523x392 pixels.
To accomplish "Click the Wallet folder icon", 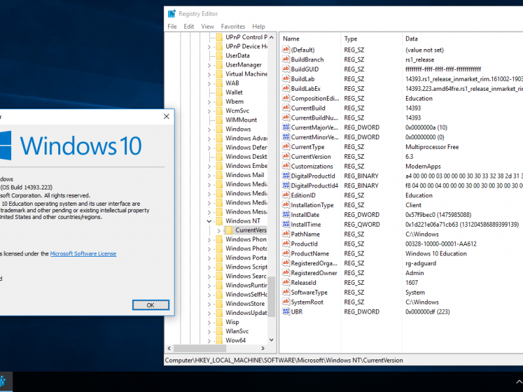I will pyautogui.click(x=219, y=92).
